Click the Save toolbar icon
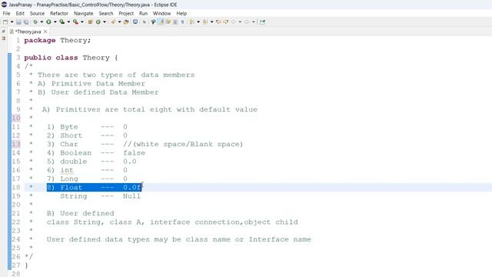 (x=18, y=22)
